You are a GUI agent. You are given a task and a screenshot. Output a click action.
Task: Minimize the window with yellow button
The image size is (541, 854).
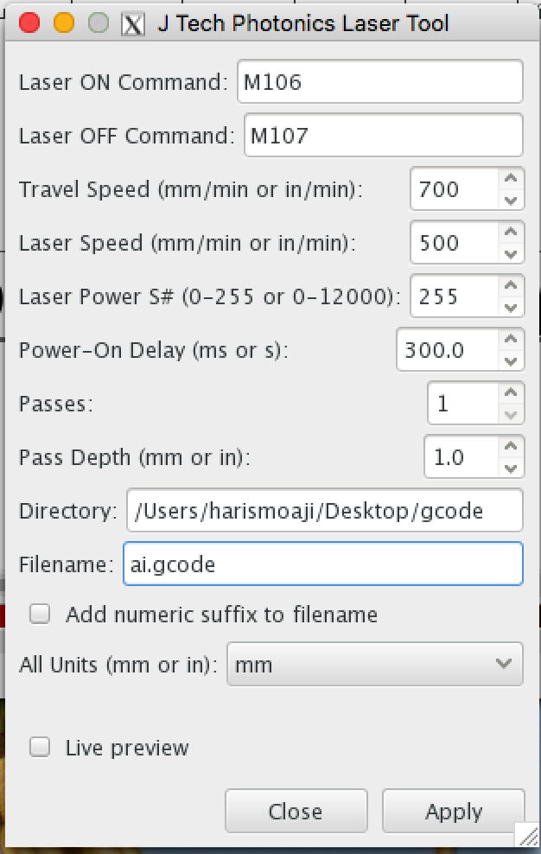pos(64,23)
